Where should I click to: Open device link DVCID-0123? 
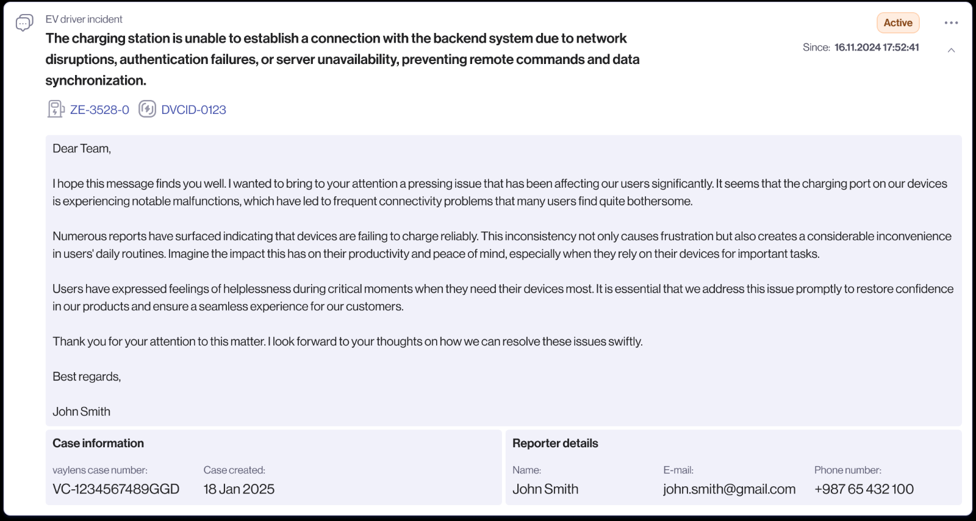193,110
